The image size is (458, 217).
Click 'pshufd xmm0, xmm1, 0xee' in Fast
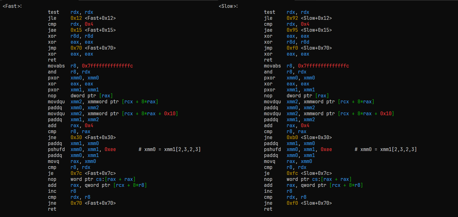82,149
